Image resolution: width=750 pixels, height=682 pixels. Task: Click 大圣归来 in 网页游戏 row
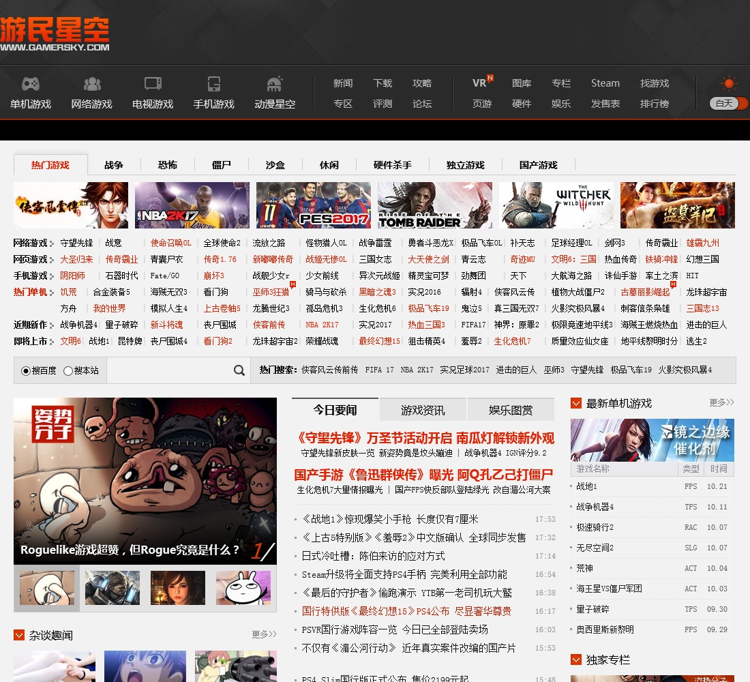click(76, 259)
